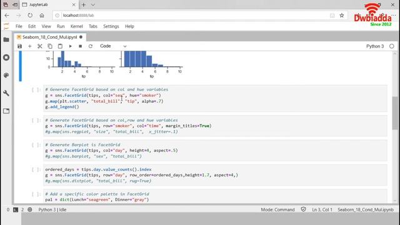Image resolution: width=400 pixels, height=225 pixels.
Task: Open the Settings menu
Action: (111, 26)
